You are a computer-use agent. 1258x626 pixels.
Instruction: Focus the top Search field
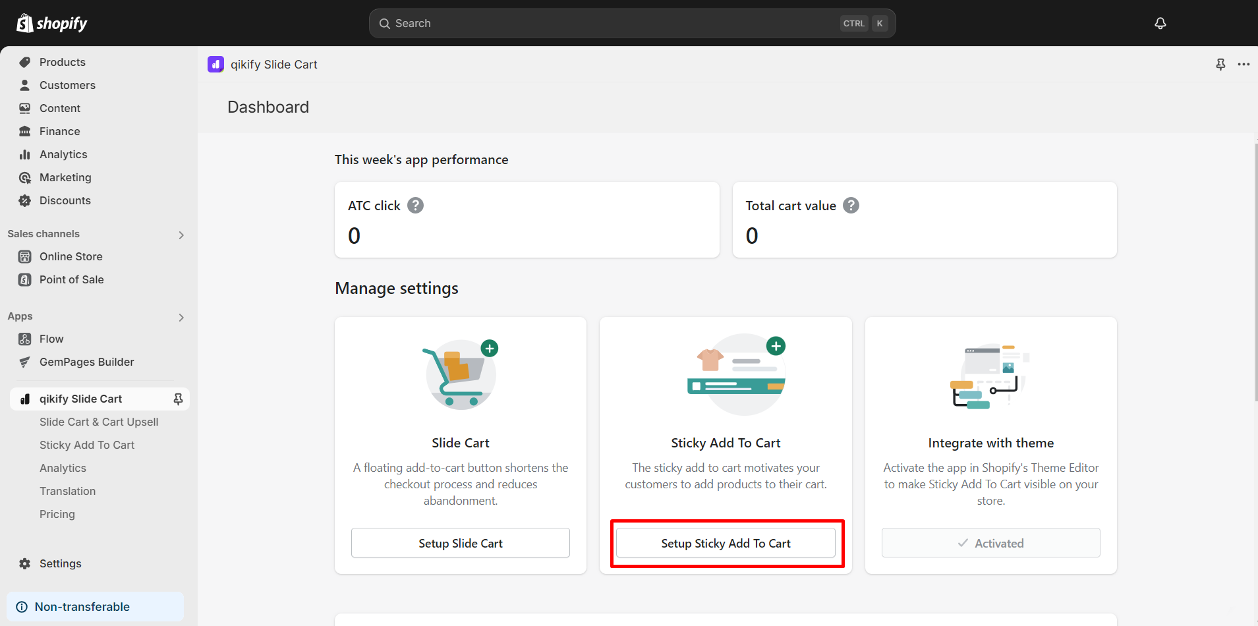click(613, 23)
